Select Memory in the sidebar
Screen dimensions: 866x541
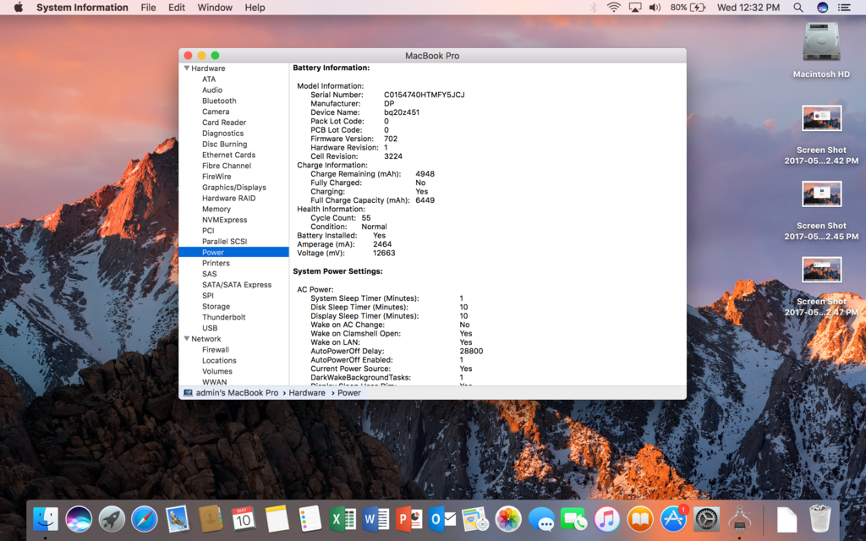pyautogui.click(x=216, y=209)
